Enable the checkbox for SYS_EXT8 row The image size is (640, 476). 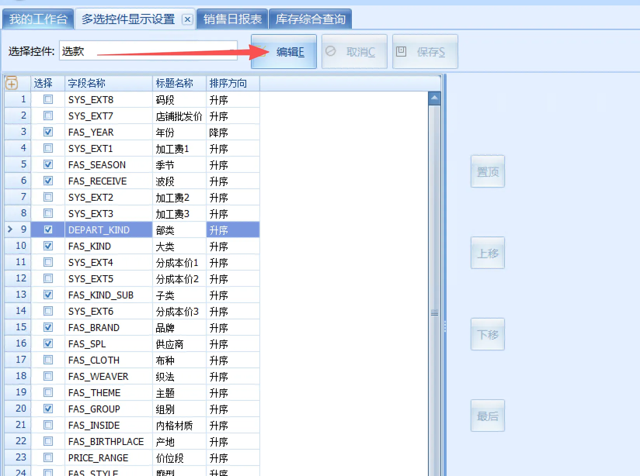coord(48,99)
